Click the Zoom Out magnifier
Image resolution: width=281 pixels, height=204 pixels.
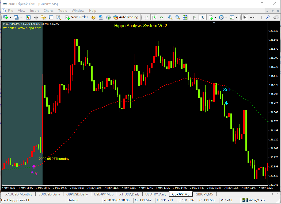click(177, 17)
